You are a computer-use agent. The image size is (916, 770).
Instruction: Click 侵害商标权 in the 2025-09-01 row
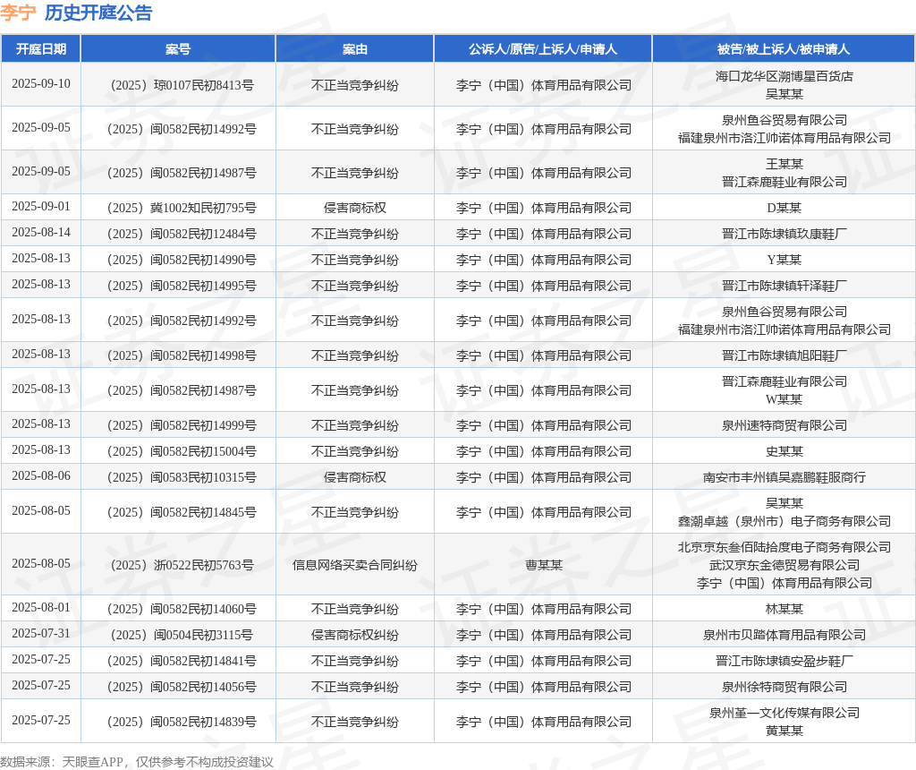coord(354,208)
